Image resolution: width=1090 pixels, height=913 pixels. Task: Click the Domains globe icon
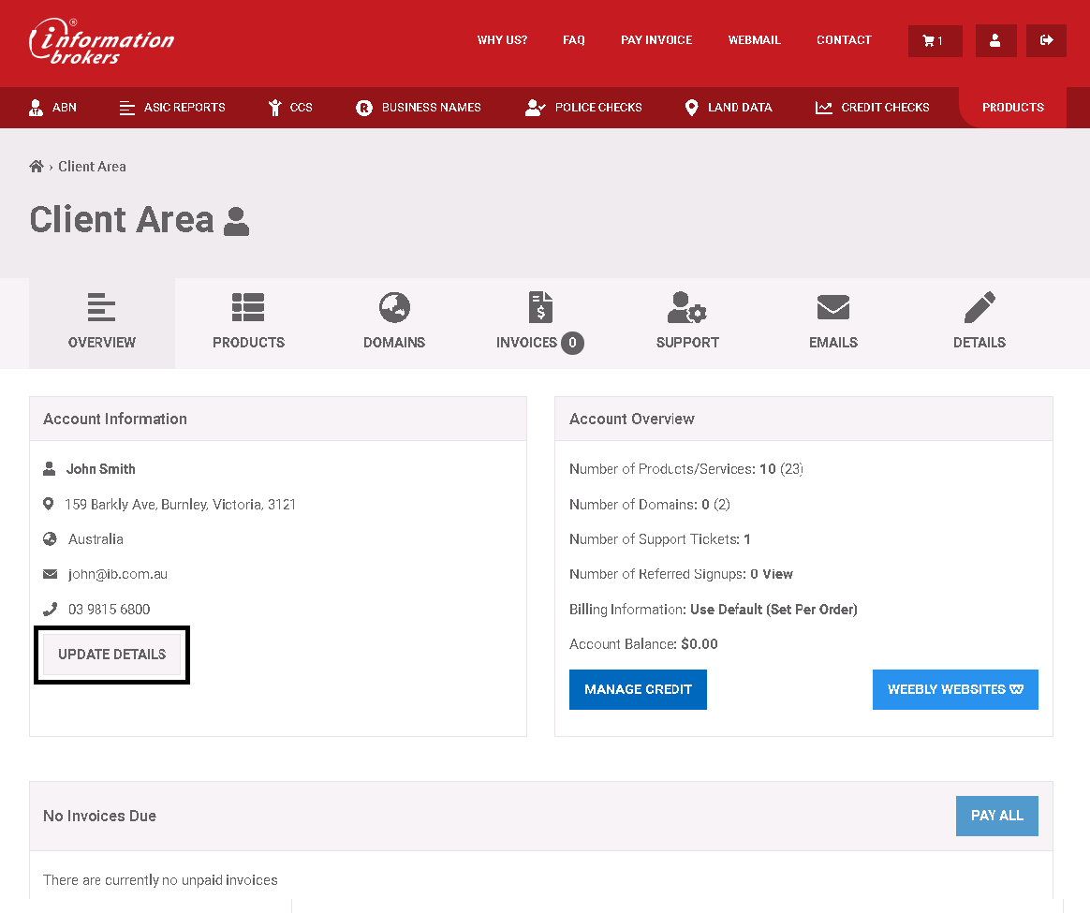pyautogui.click(x=394, y=307)
